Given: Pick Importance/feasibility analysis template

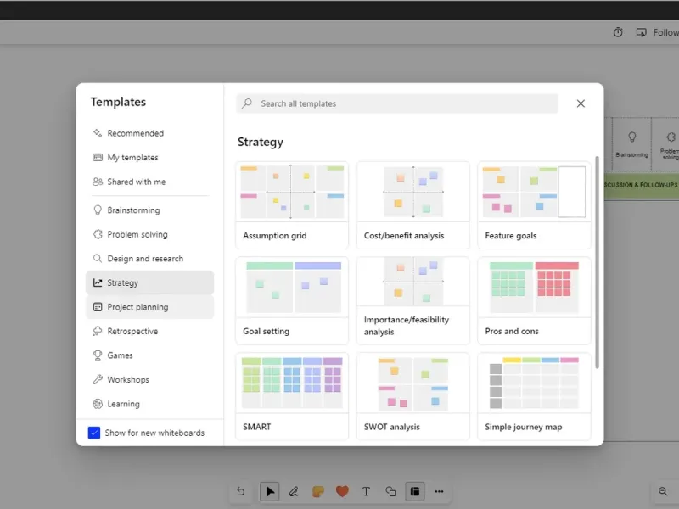Looking at the screenshot, I should [413, 301].
